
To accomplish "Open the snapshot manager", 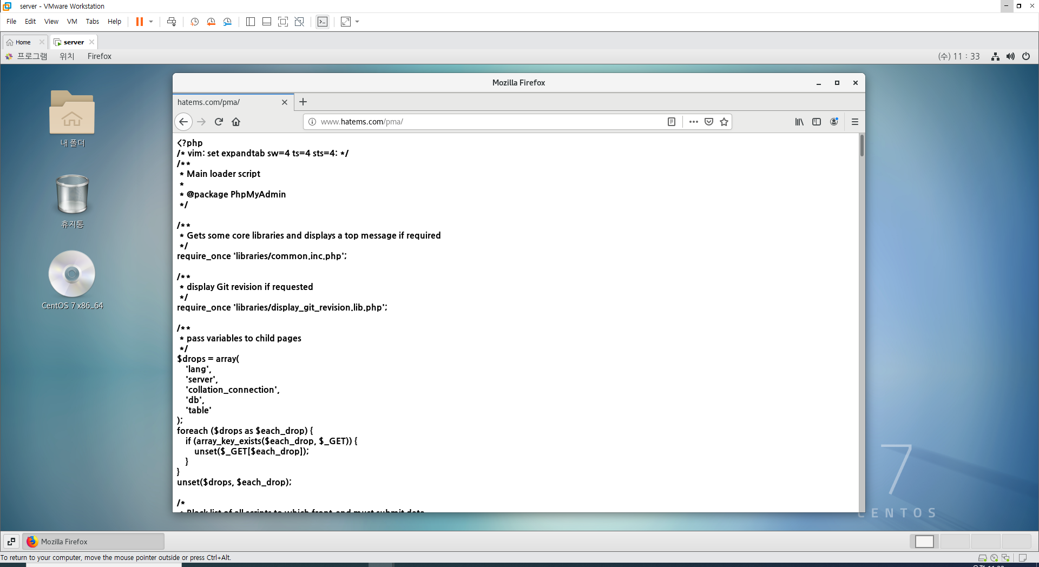I will point(227,22).
